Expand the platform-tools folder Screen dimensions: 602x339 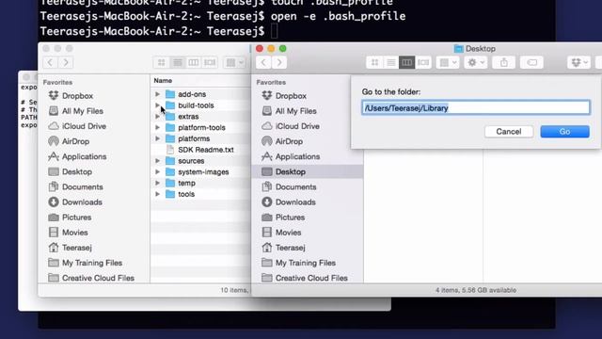tap(157, 128)
